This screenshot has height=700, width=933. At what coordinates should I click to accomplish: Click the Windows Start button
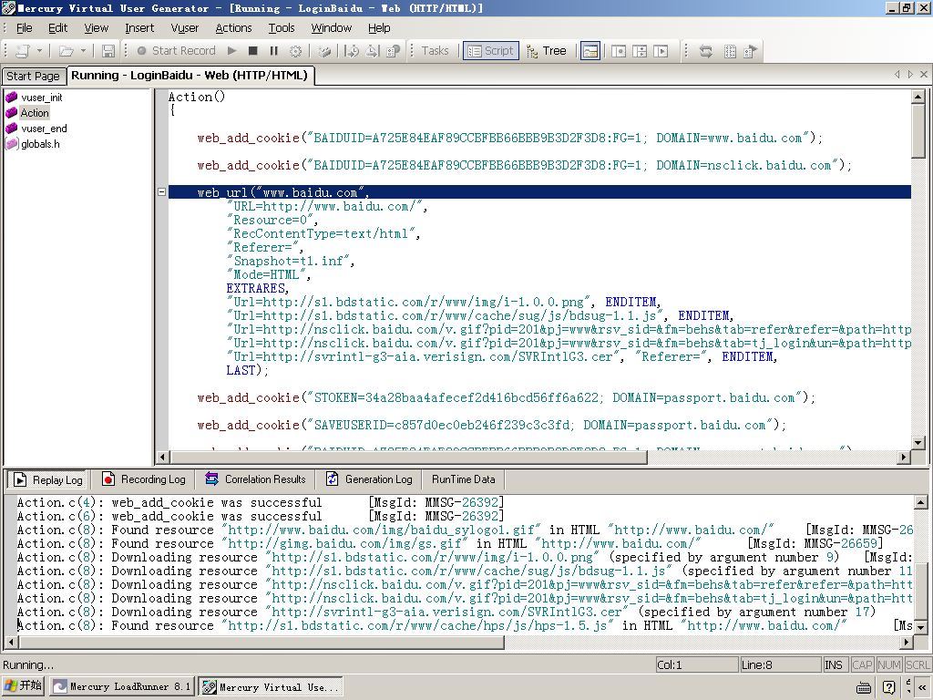pyautogui.click(x=23, y=685)
